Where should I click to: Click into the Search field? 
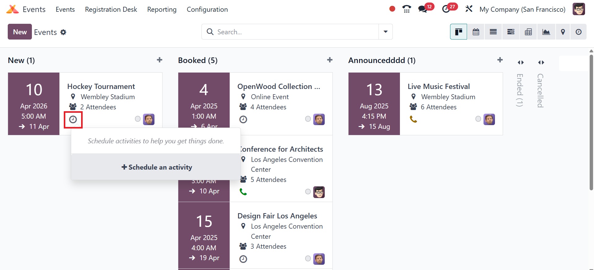[x=294, y=32]
